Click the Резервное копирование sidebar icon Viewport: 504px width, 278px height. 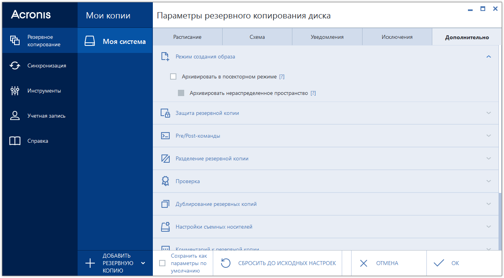[x=15, y=40]
